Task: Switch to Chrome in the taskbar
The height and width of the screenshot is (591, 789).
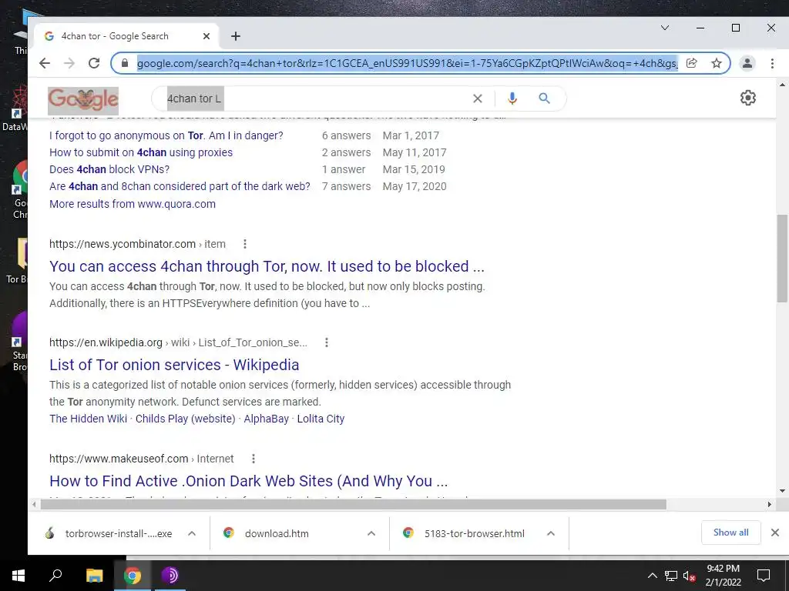Action: pyautogui.click(x=133, y=576)
